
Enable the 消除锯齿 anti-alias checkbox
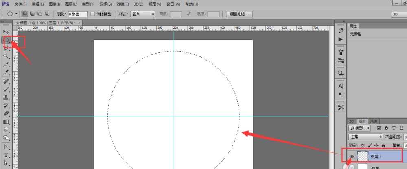point(93,14)
